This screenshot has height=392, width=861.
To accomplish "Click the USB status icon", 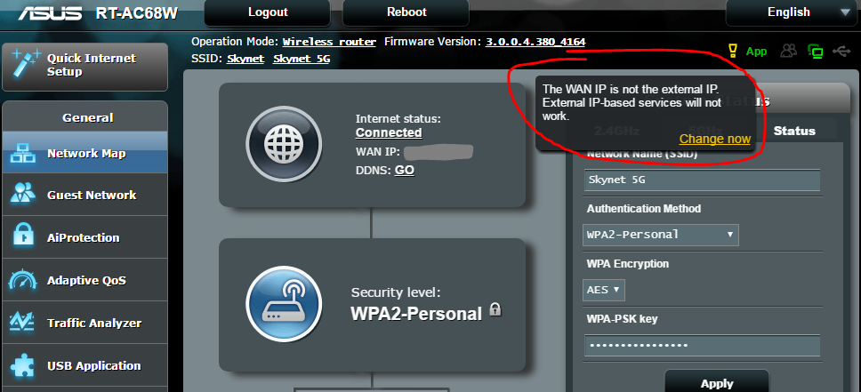I will [841, 51].
